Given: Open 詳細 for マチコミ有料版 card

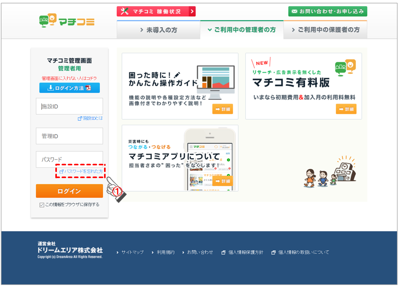Looking at the screenshot, I should coord(346,109).
